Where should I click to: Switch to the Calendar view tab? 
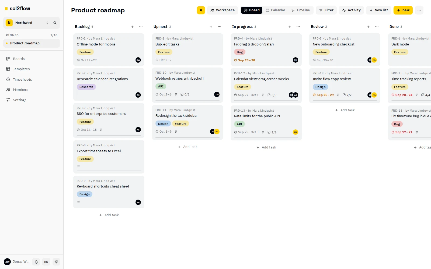275,10
